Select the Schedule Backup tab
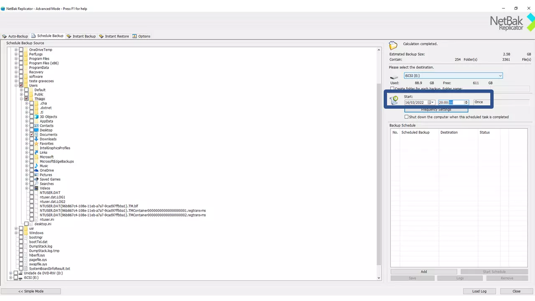 pyautogui.click(x=47, y=36)
